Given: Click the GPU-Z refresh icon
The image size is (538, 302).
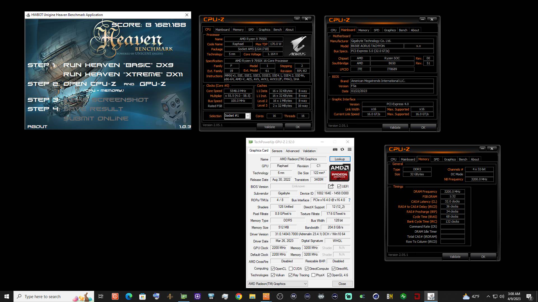Looking at the screenshot, I should pos(342,149).
